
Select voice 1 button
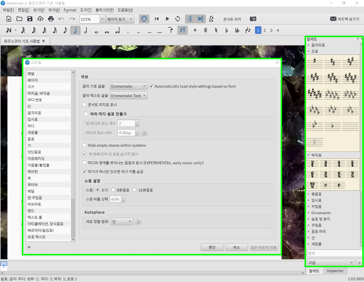click(x=258, y=30)
